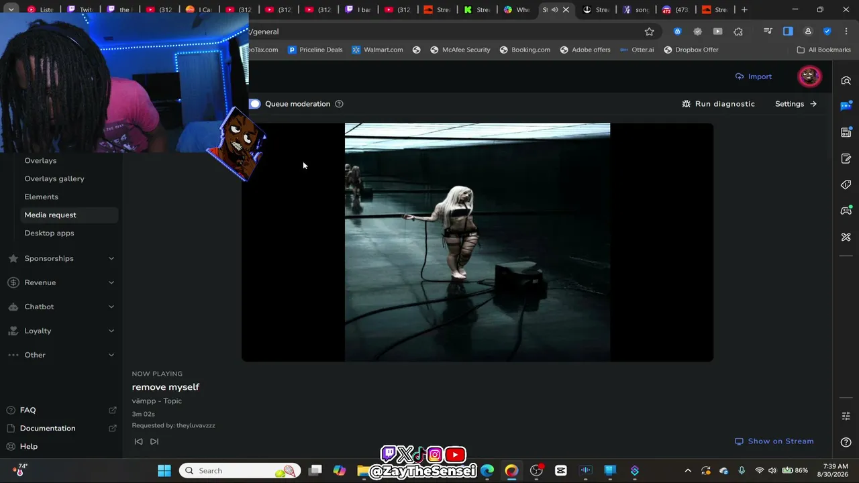The width and height of the screenshot is (859, 483).
Task: Click the Windows taskbar Search box
Action: click(x=240, y=471)
